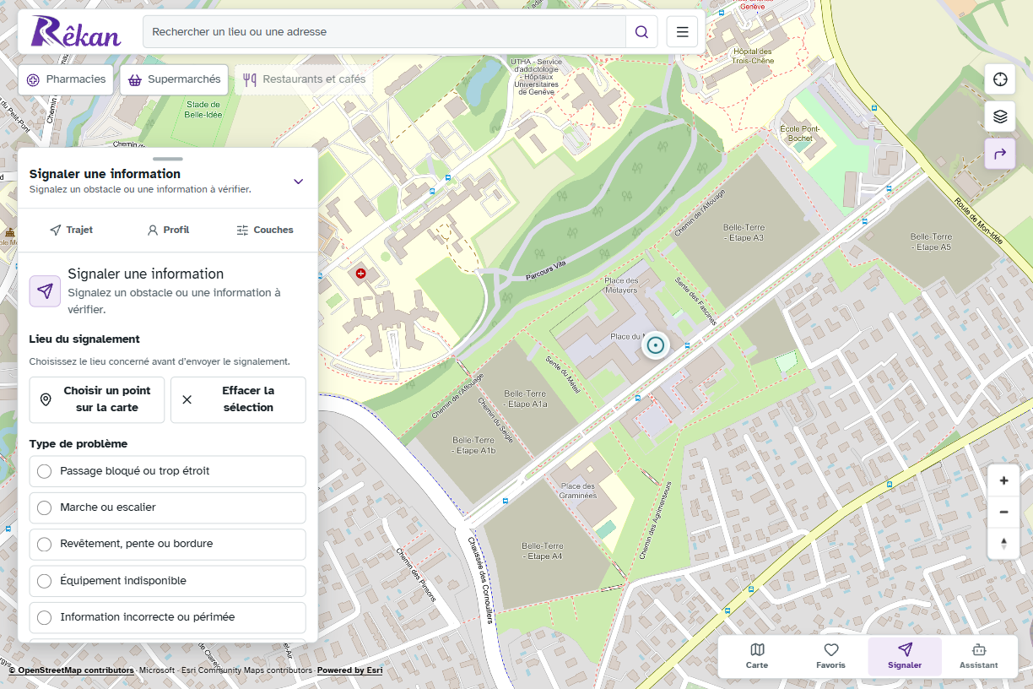Click the Rêkan logo
Image resolution: width=1033 pixels, height=689 pixels.
pos(76,32)
